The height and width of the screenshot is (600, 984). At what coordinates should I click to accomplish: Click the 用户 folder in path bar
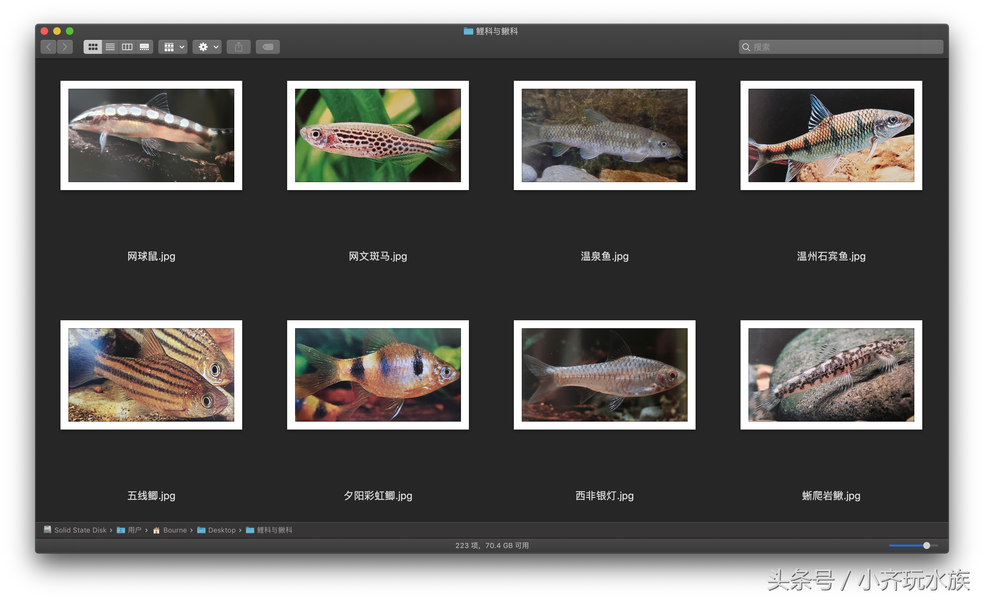[129, 530]
